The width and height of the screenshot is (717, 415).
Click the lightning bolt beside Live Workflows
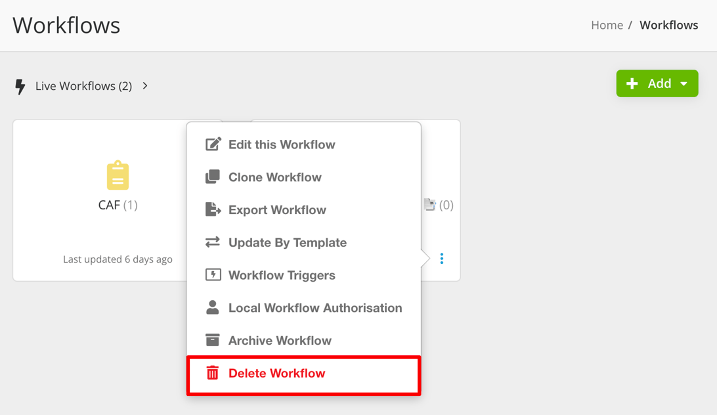click(x=19, y=86)
